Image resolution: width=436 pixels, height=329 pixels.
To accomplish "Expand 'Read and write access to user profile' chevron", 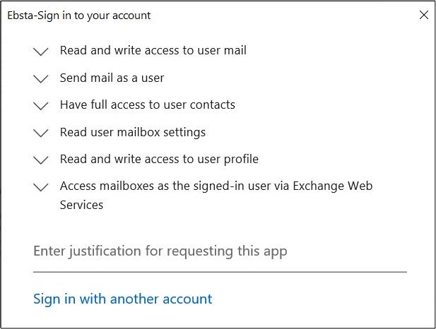I will (x=41, y=160).
